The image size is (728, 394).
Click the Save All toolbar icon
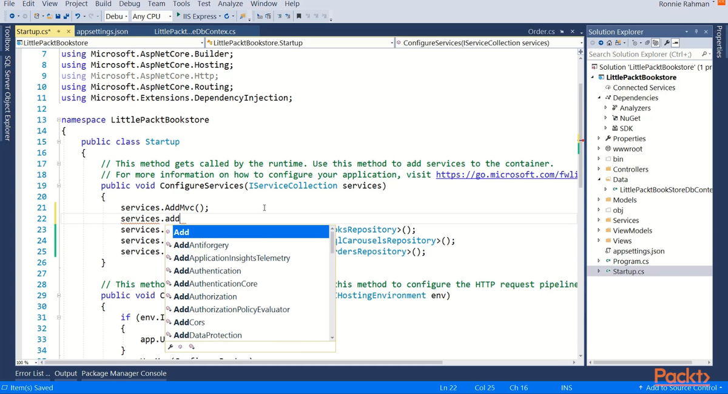[66, 16]
